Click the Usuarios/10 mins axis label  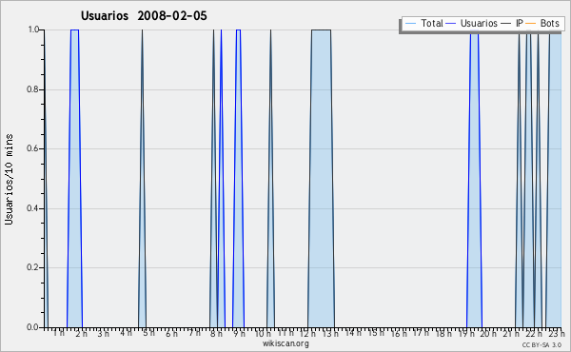click(x=9, y=179)
